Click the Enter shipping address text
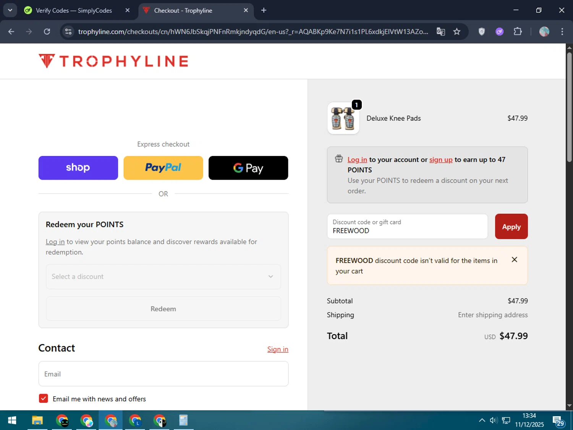 pos(493,315)
